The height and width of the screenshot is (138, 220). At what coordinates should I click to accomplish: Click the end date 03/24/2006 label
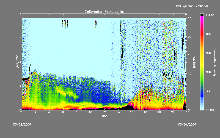point(187,124)
